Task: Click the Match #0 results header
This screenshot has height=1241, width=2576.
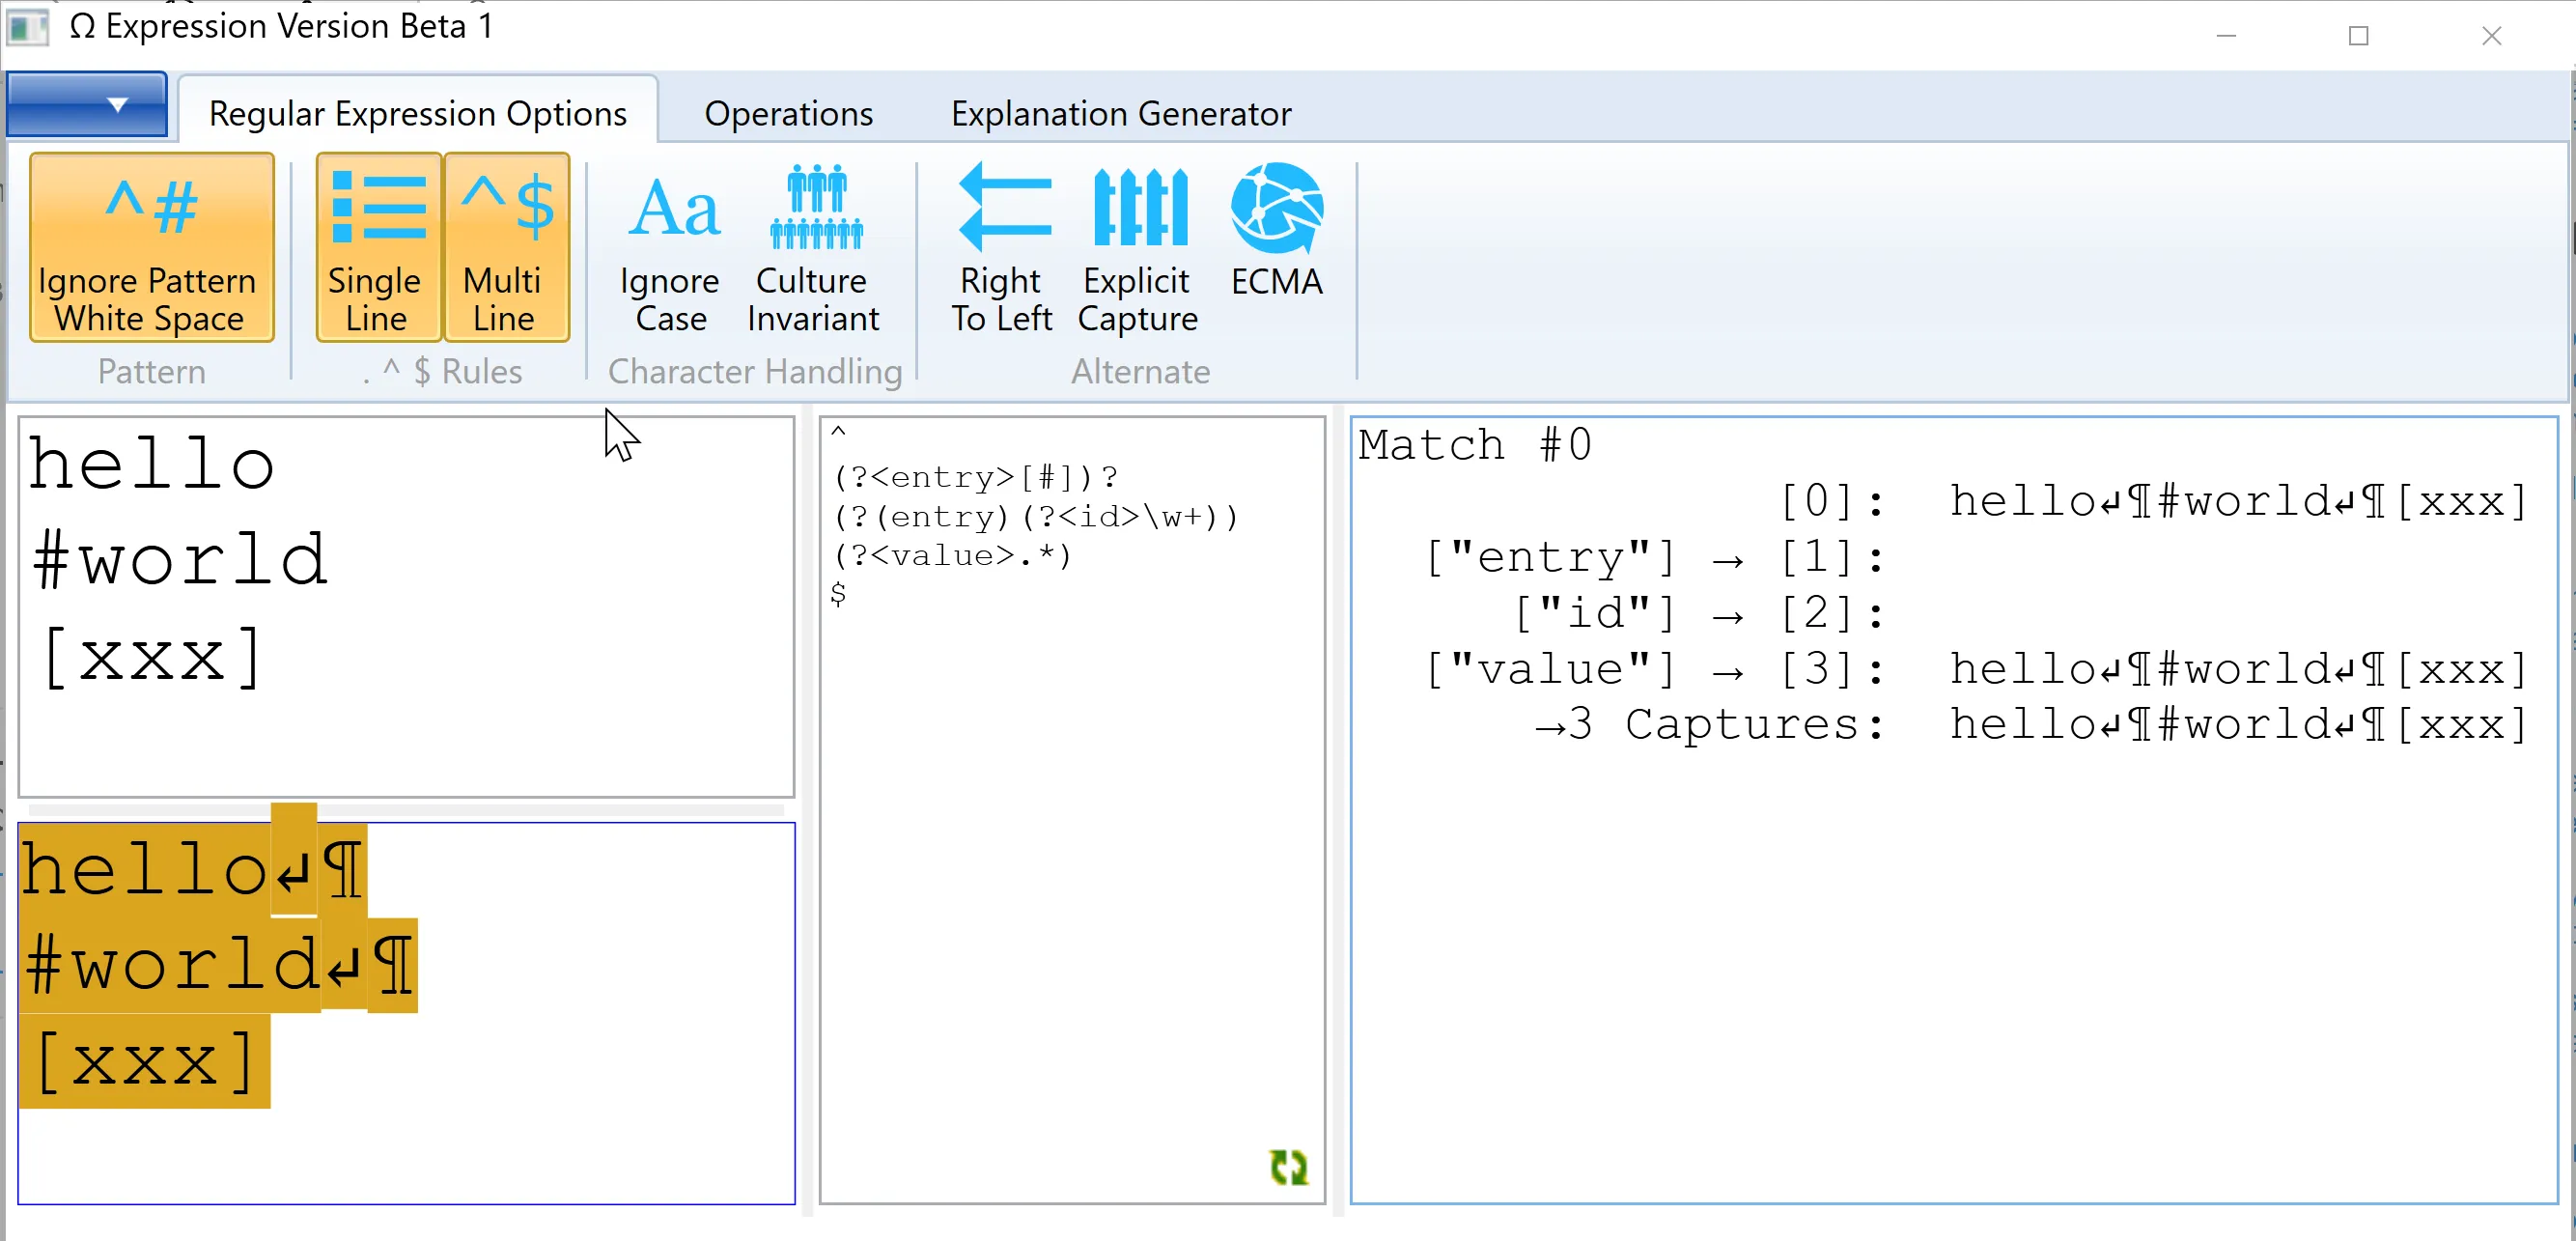Action: 1473,445
